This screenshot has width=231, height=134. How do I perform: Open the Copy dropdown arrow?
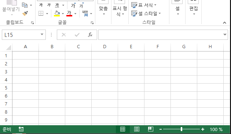(x=31, y=5)
